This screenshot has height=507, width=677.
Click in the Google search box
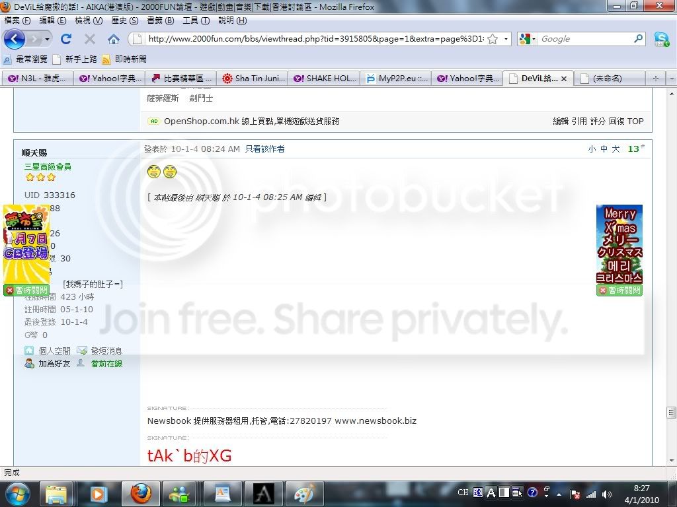[585, 39]
